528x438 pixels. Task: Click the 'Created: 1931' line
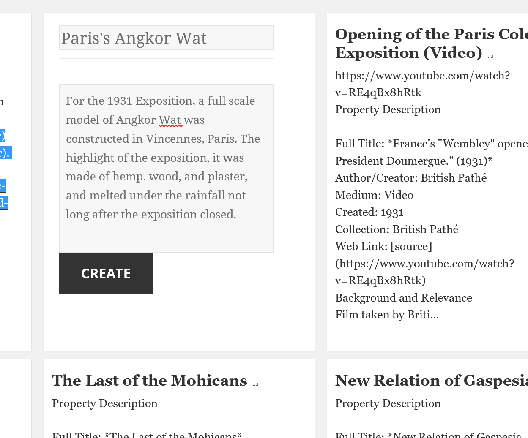click(369, 212)
